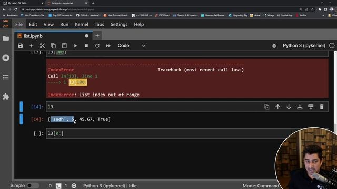Open the Settings menu

[x=119, y=25]
